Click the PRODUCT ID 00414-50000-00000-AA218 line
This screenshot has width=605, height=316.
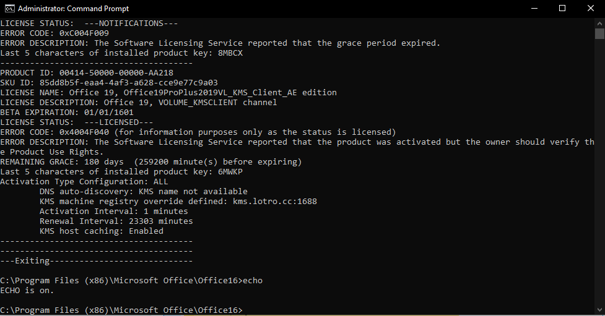87,72
